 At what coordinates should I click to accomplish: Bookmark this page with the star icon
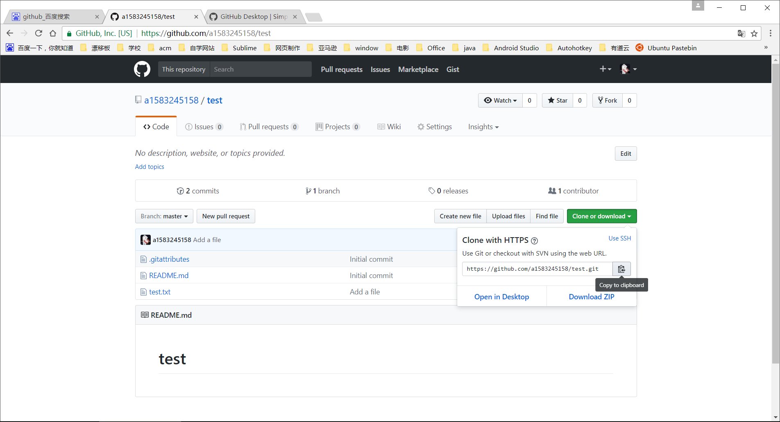click(754, 34)
